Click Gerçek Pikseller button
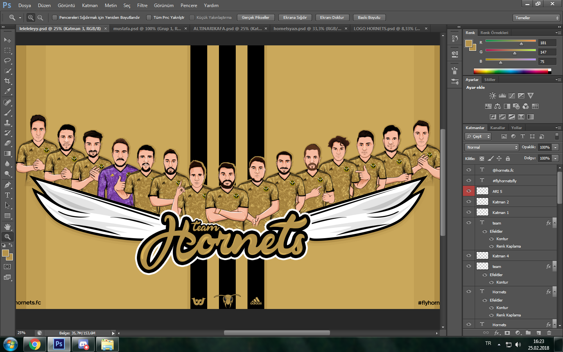563x352 pixels. point(256,18)
